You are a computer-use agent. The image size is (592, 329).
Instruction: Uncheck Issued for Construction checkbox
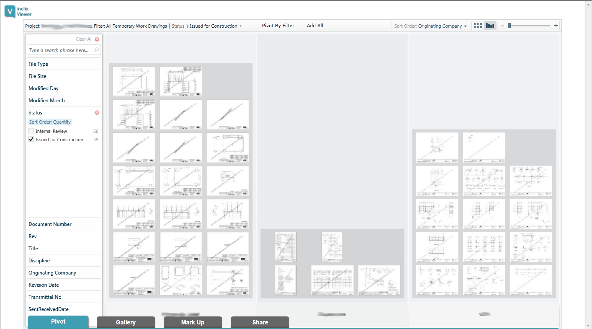[31, 140]
